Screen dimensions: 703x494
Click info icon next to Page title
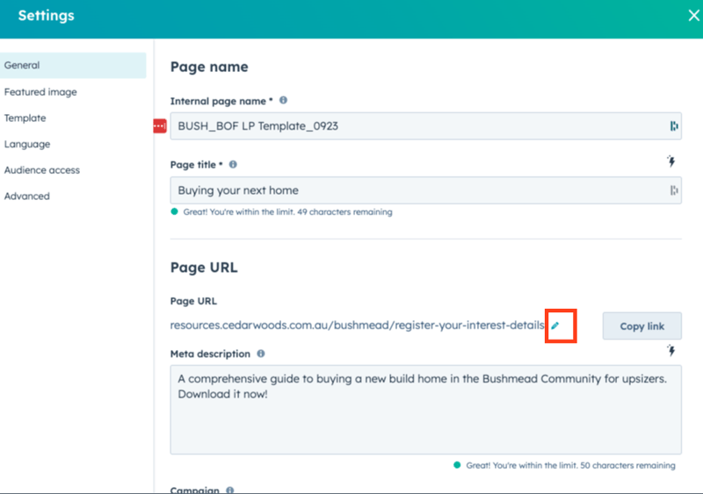[233, 164]
